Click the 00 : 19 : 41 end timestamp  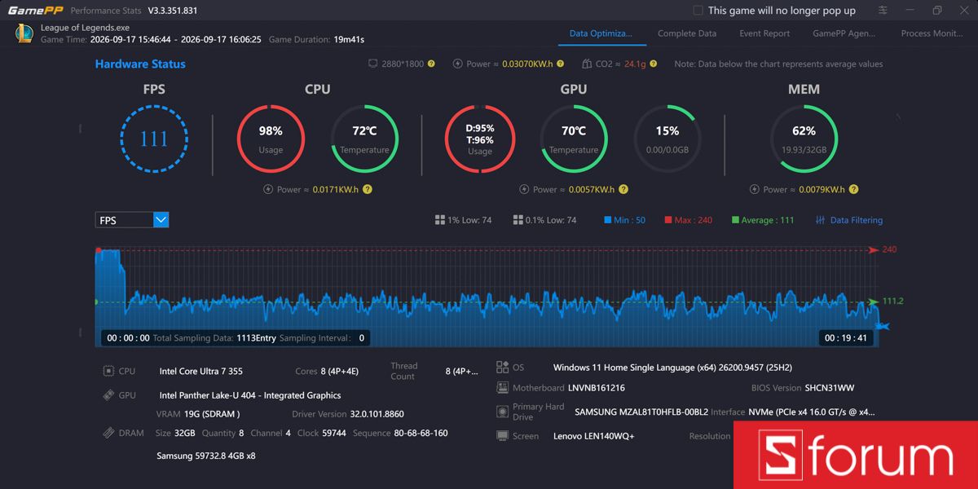847,337
